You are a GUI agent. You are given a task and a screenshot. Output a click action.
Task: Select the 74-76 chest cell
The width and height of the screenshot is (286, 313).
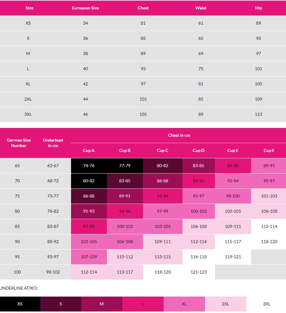[89, 166]
